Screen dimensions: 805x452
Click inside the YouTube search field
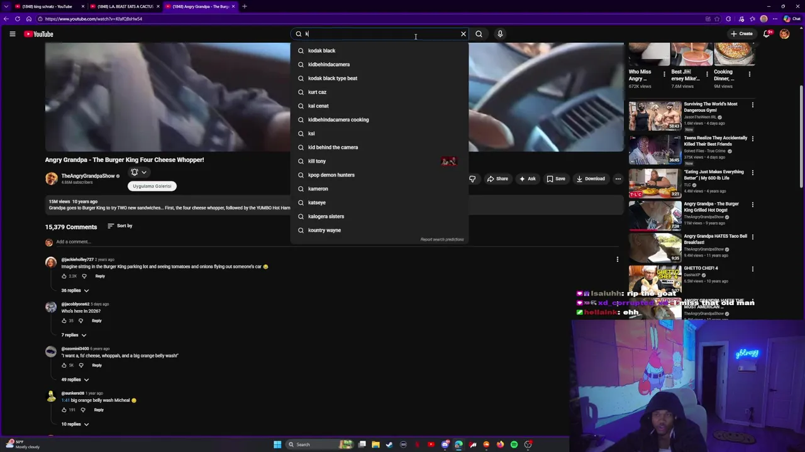(x=380, y=34)
